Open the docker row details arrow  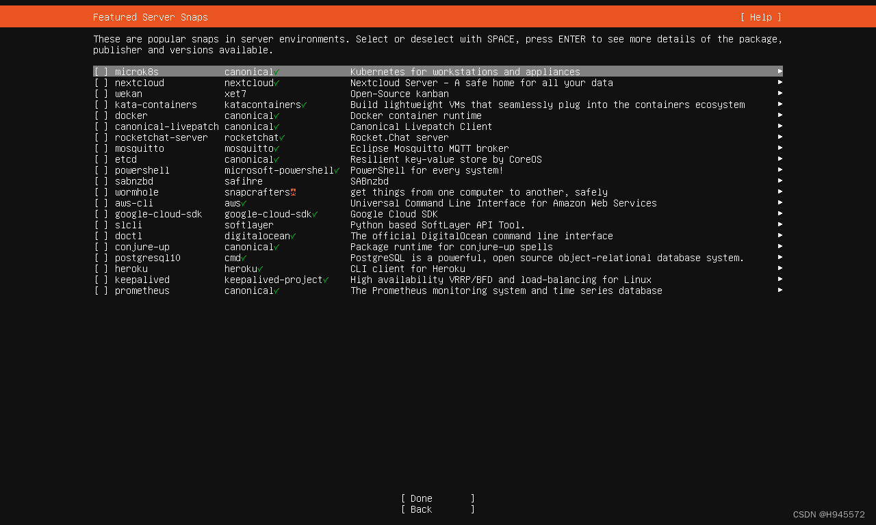(x=780, y=115)
